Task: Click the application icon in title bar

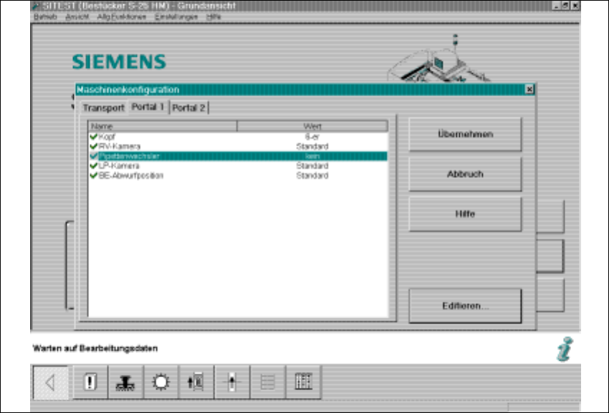Action: click(36, 6)
